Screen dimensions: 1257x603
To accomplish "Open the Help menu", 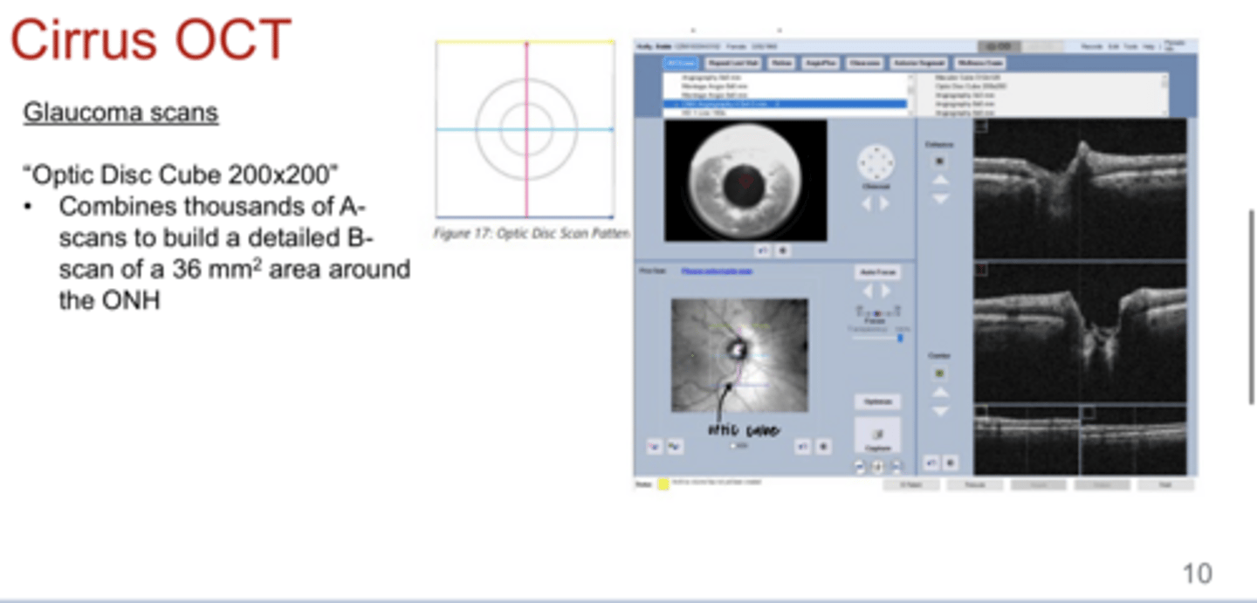I will (1150, 46).
